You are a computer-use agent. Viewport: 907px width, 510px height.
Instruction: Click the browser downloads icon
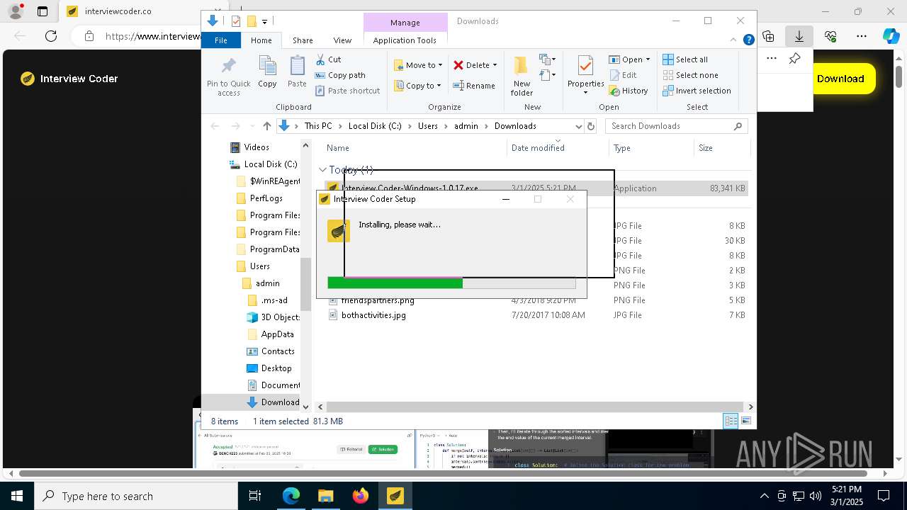point(799,36)
